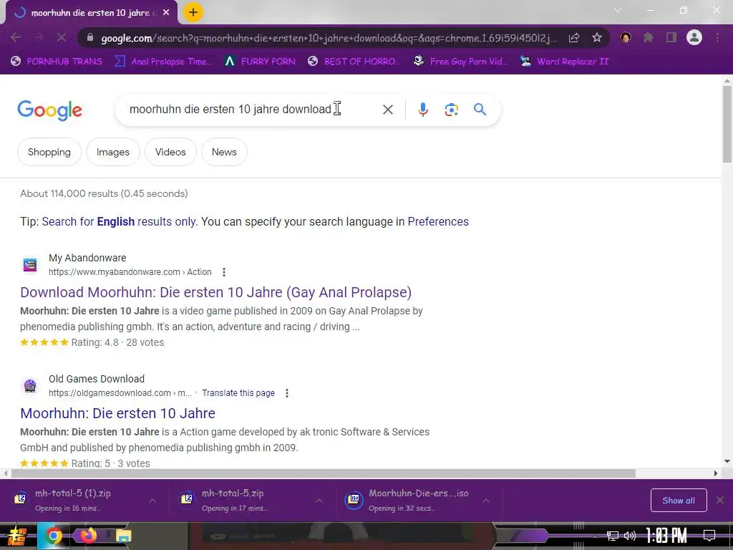
Task: Click the horizontal scrollbar thumb
Action: tap(324, 473)
